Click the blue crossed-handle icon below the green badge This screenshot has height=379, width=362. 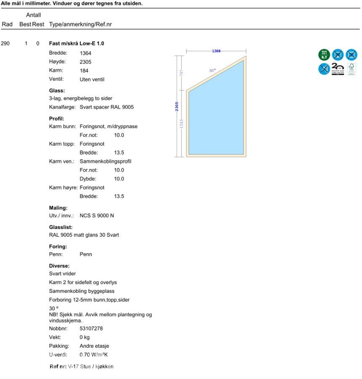(324, 69)
